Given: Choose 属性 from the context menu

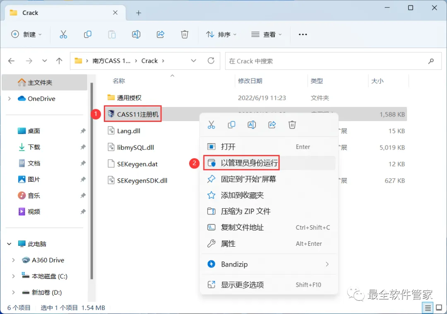Looking at the screenshot, I should click(269, 244).
